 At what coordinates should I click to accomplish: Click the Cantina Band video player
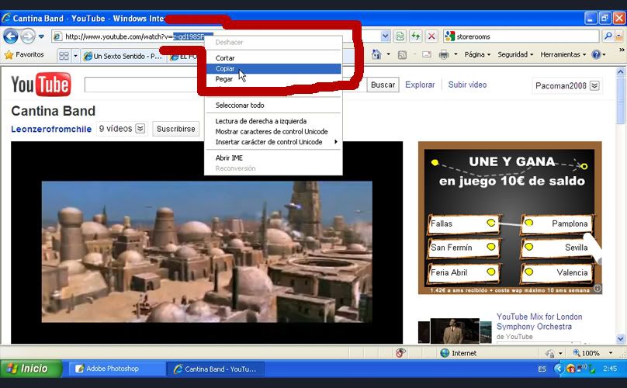coord(206,242)
